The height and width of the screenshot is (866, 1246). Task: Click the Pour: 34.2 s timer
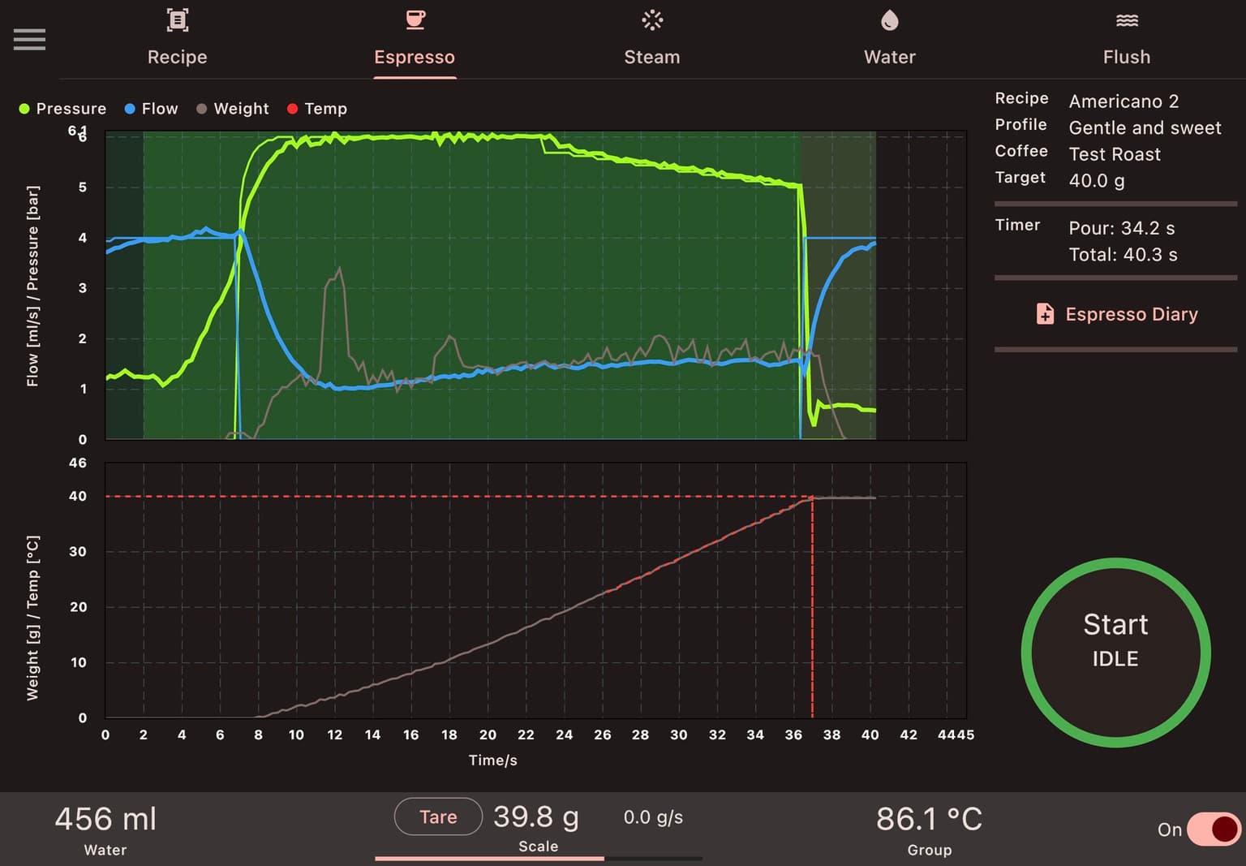[x=1122, y=228]
